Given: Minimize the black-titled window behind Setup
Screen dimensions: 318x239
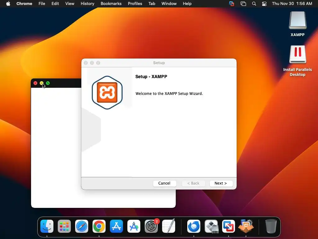Looking at the screenshot, I should point(42,83).
